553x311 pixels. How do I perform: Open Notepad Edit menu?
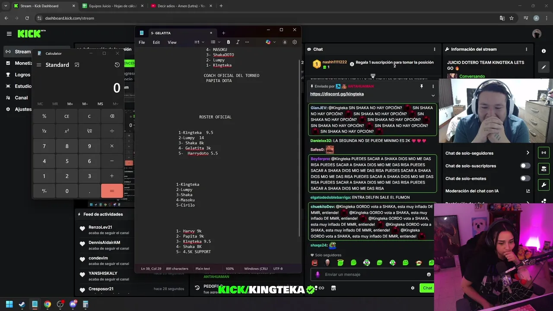pos(156,42)
